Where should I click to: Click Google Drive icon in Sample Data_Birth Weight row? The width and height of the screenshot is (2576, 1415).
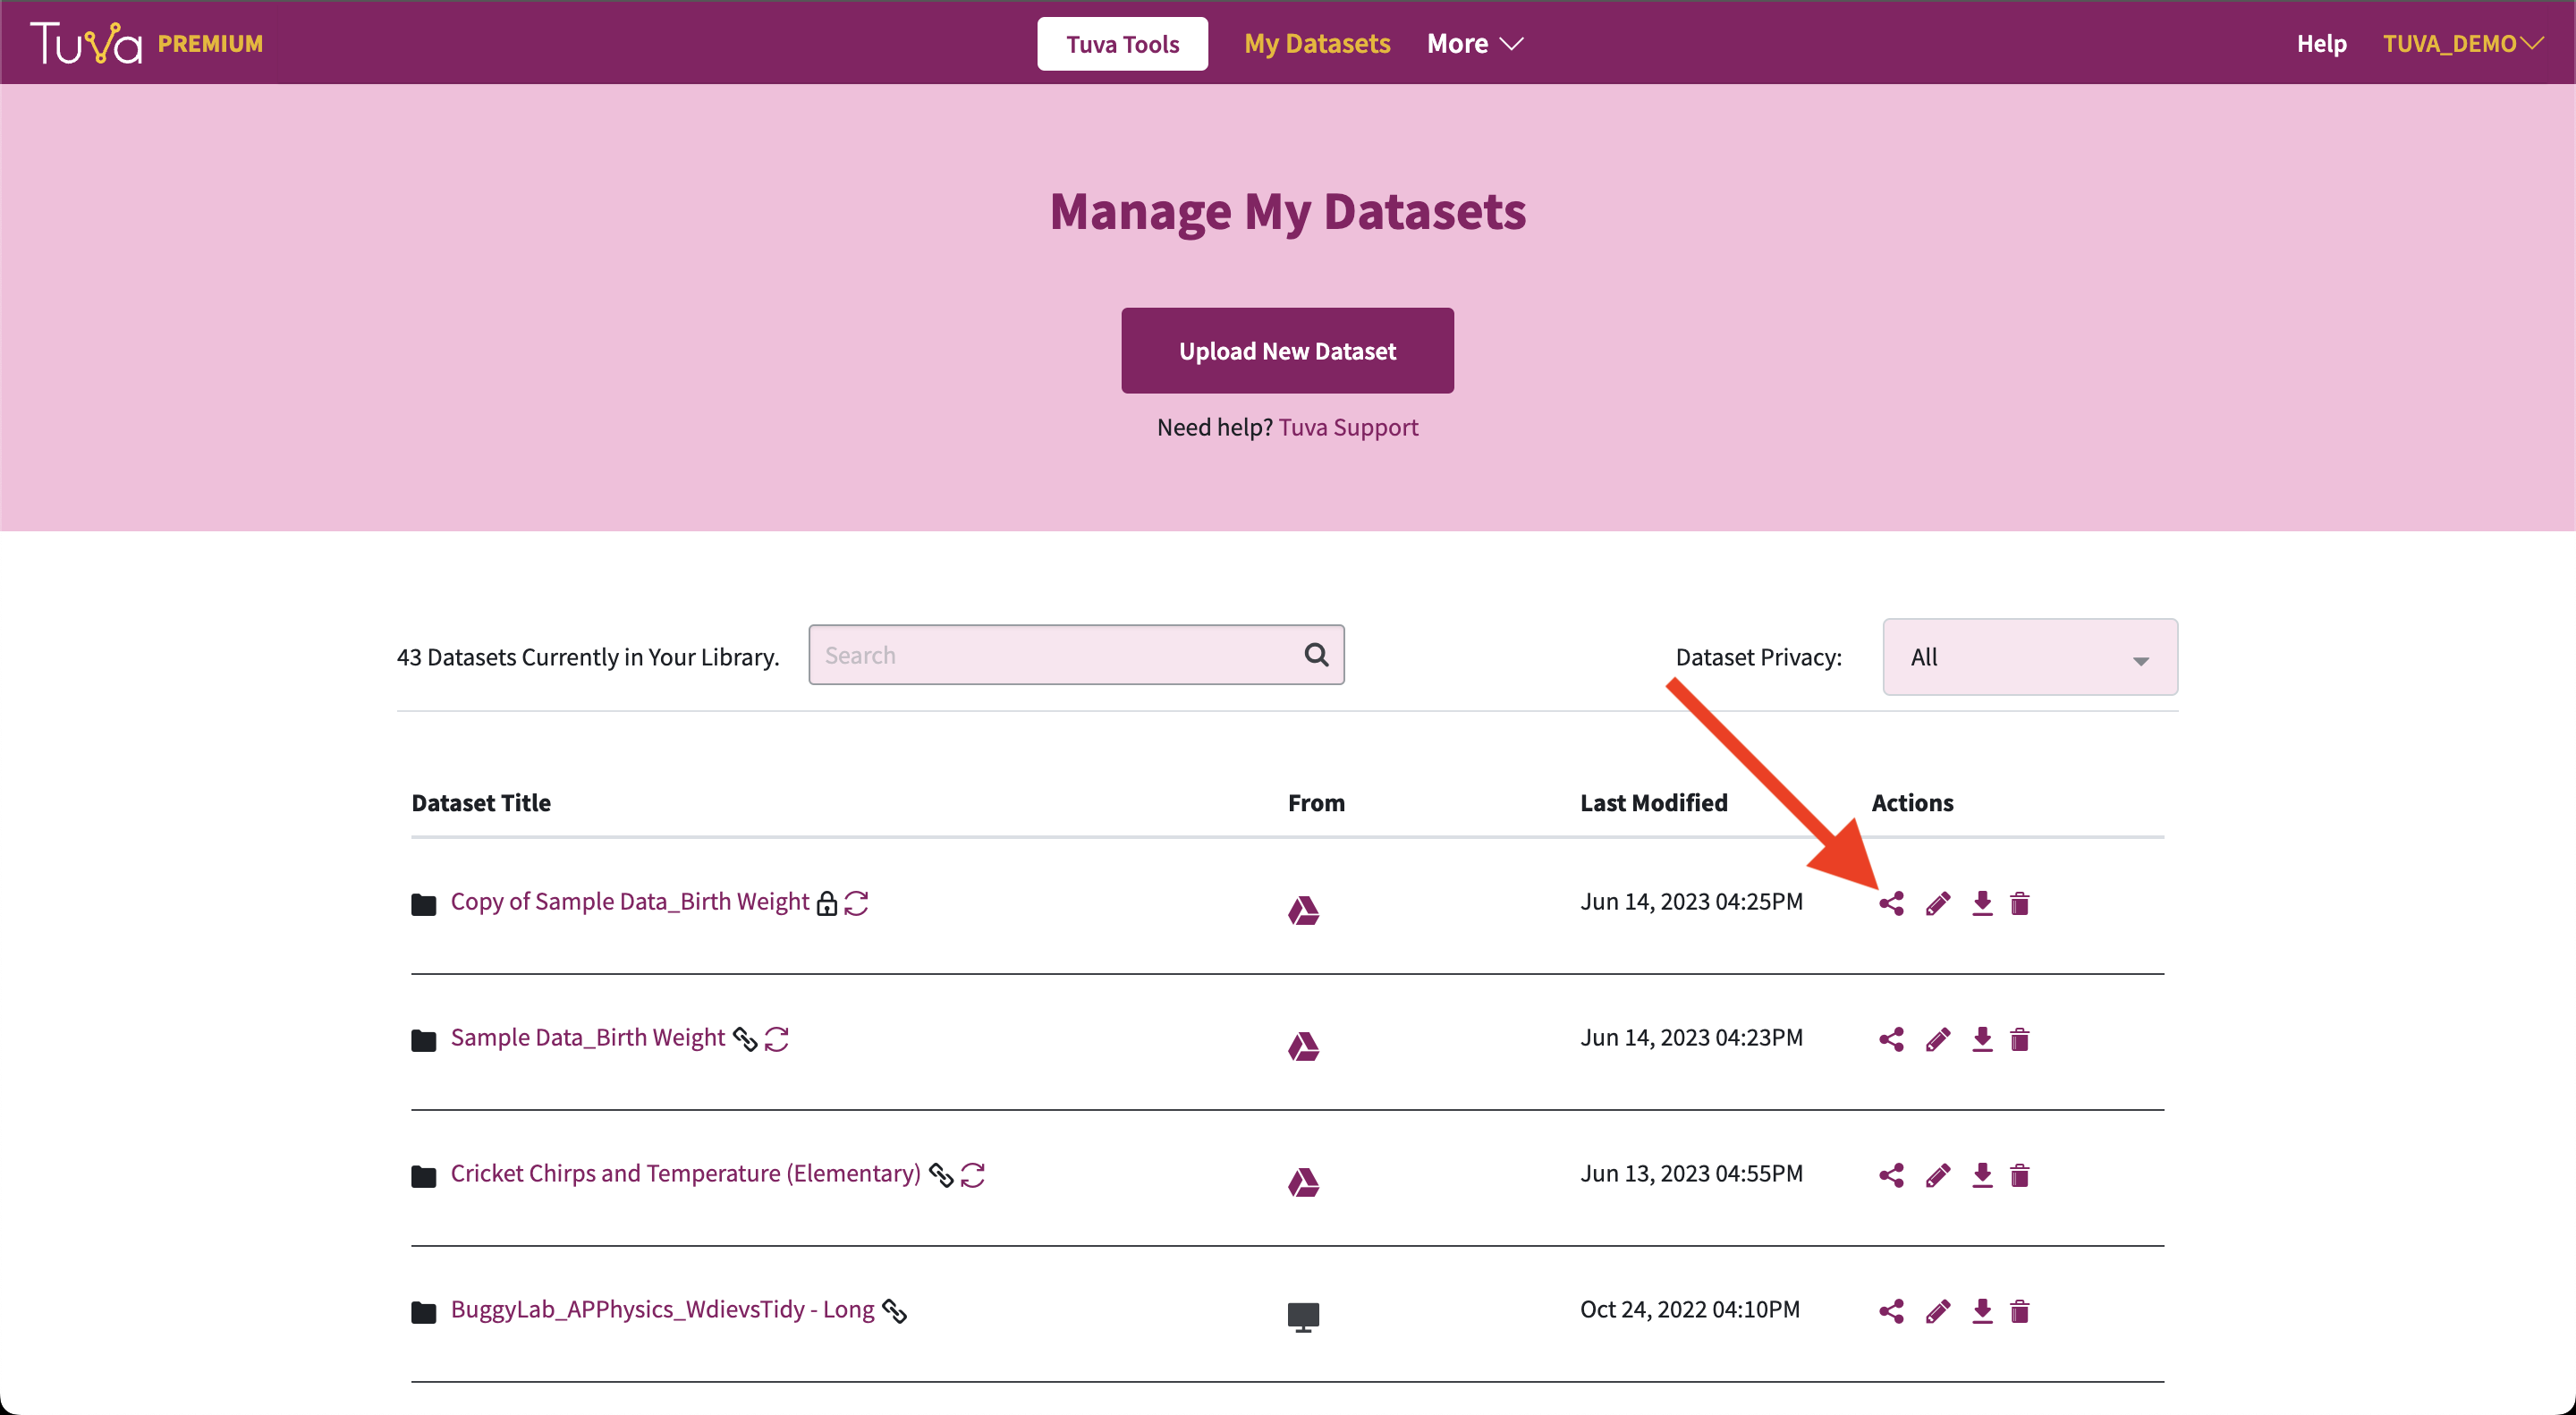(1303, 1046)
